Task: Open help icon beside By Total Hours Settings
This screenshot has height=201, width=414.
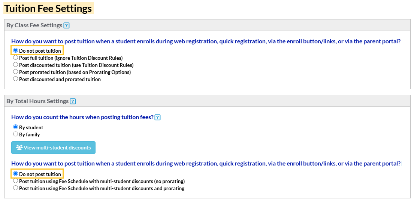Action: click(x=73, y=101)
